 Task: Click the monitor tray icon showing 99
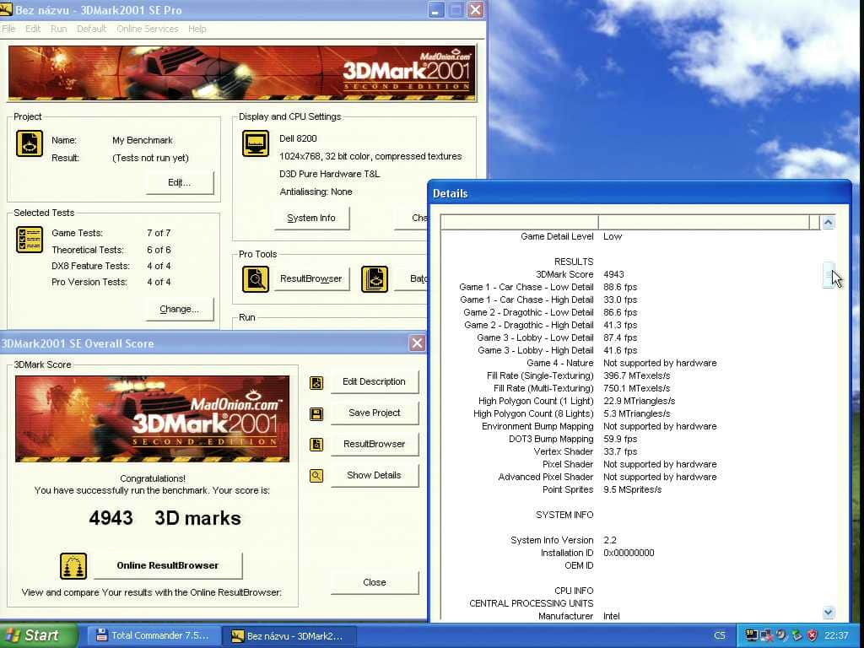[751, 635]
